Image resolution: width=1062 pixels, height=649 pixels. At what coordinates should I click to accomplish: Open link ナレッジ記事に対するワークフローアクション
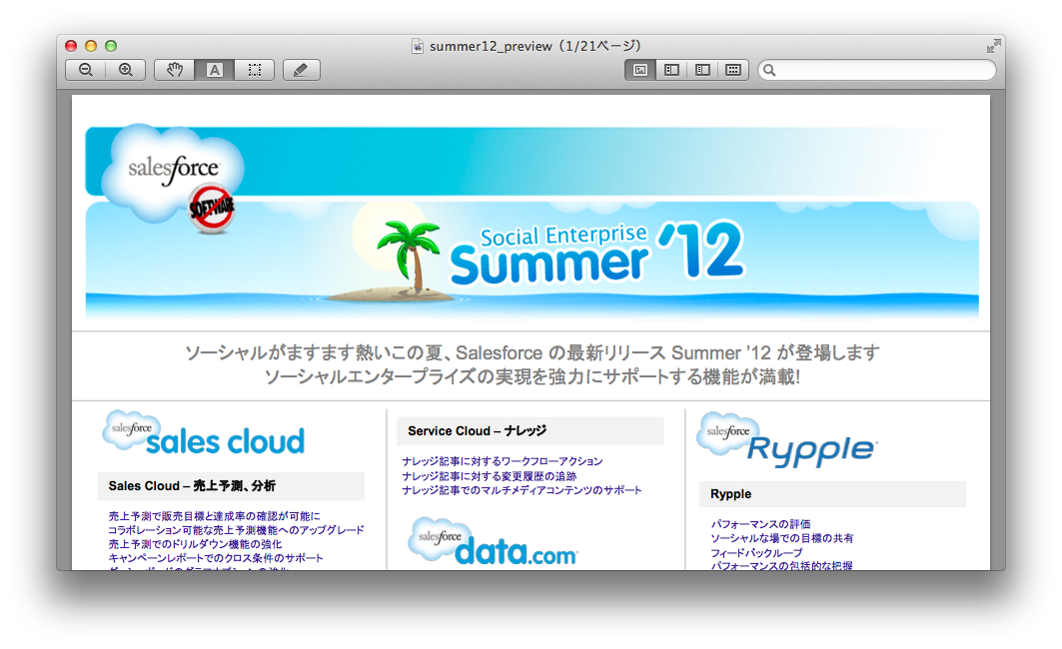click(x=502, y=461)
